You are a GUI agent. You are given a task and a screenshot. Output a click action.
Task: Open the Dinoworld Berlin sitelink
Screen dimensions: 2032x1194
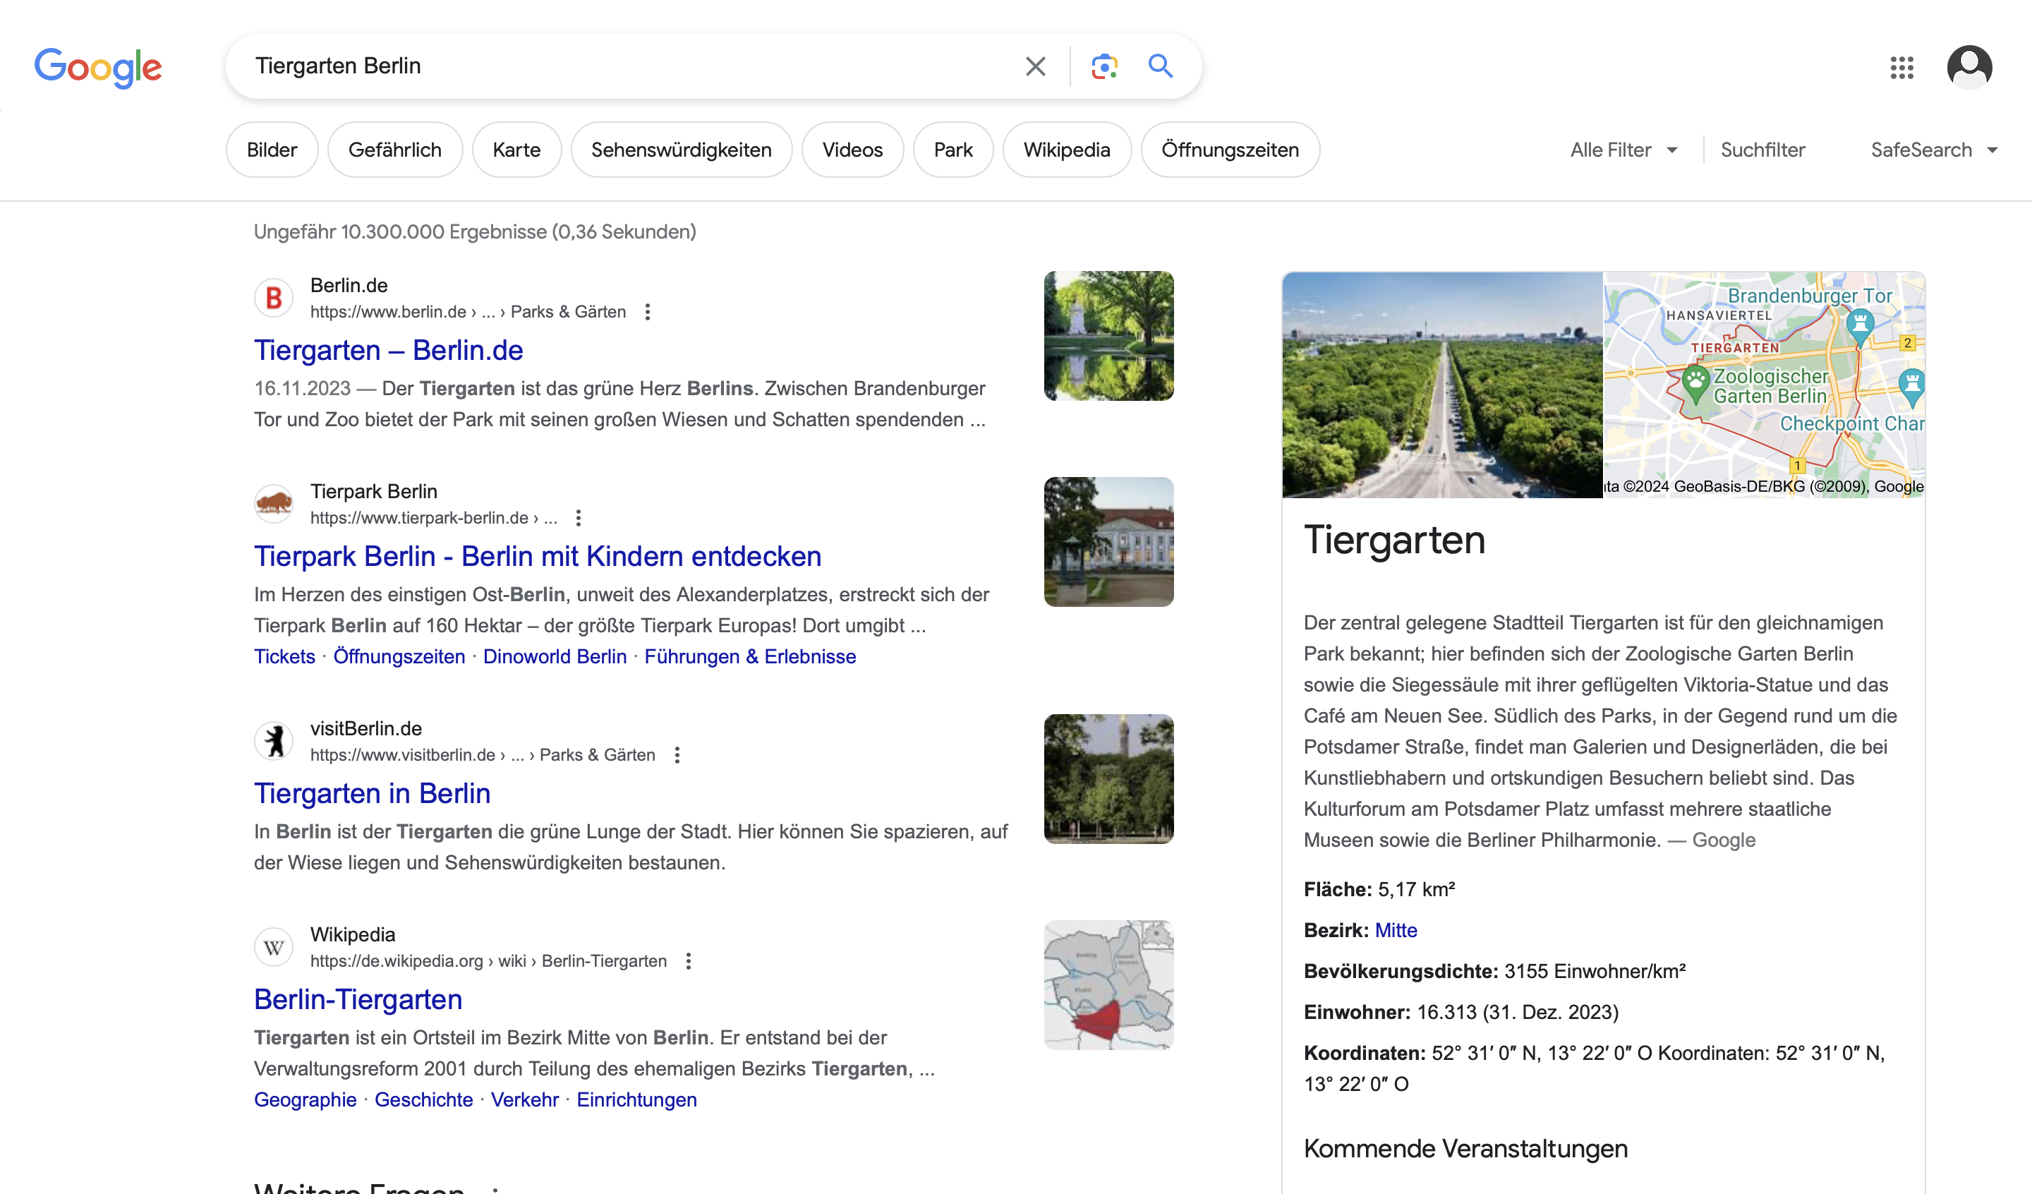click(555, 657)
